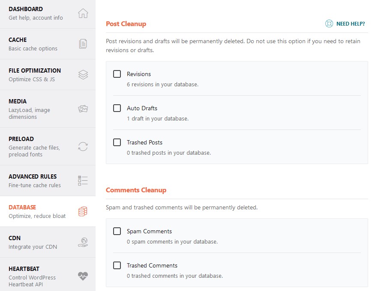Click the Preload refresh arrows icon

tap(83, 147)
